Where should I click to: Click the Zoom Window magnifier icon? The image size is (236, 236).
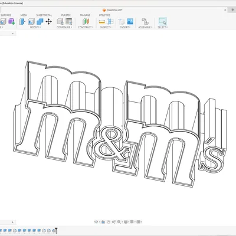(x=119, y=222)
